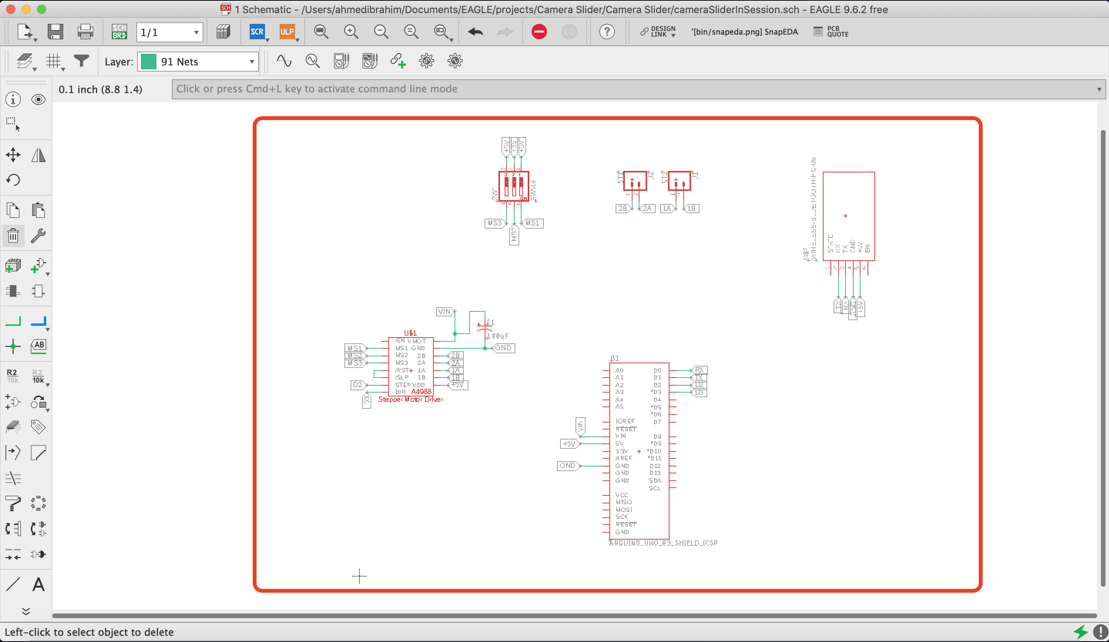This screenshot has height=642, width=1109.
Task: Select the Paste tool
Action: click(38, 211)
